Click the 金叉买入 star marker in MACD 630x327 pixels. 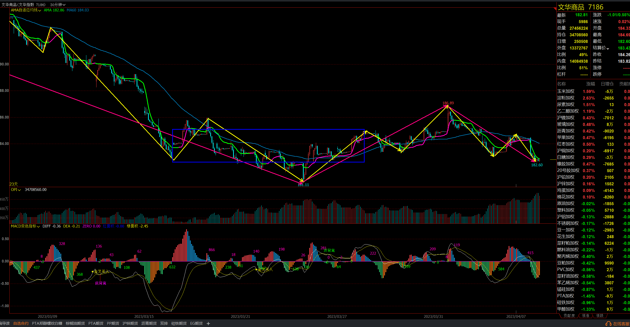pos(93,272)
